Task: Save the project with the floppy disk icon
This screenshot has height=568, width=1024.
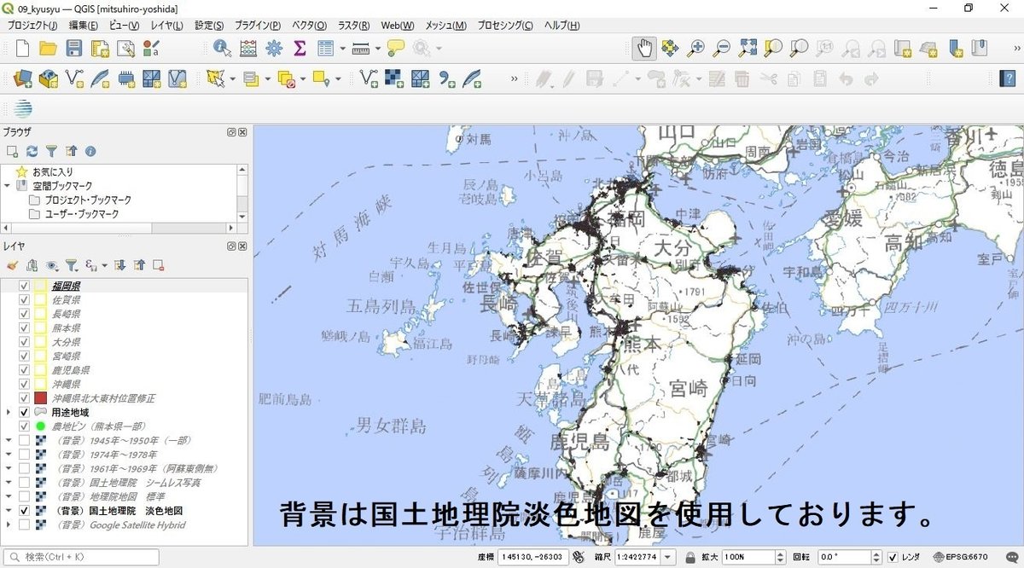Action: (x=74, y=49)
